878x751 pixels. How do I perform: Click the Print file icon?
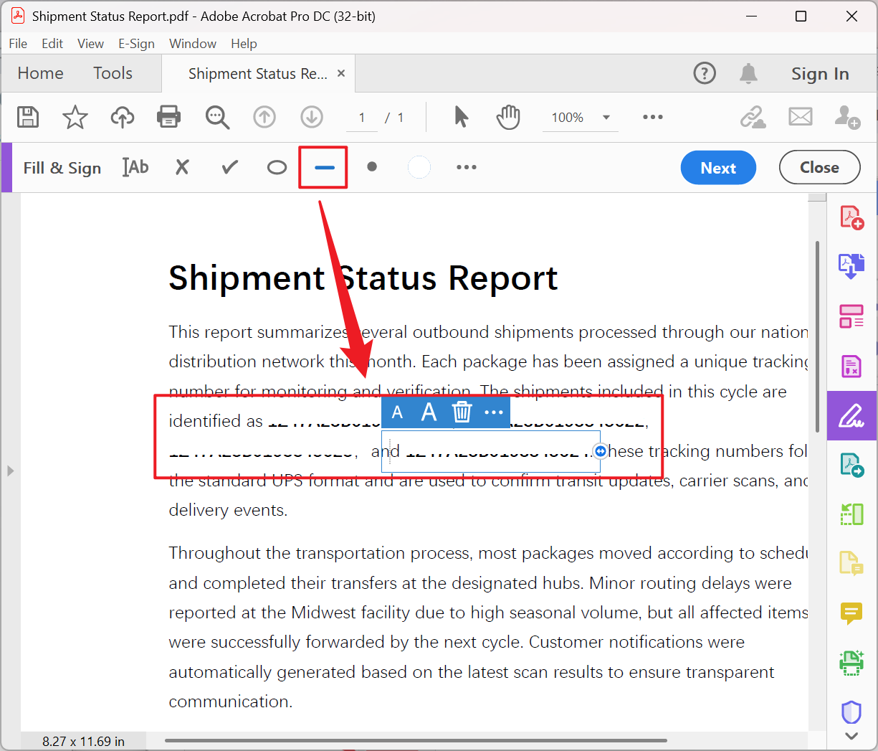pos(169,117)
